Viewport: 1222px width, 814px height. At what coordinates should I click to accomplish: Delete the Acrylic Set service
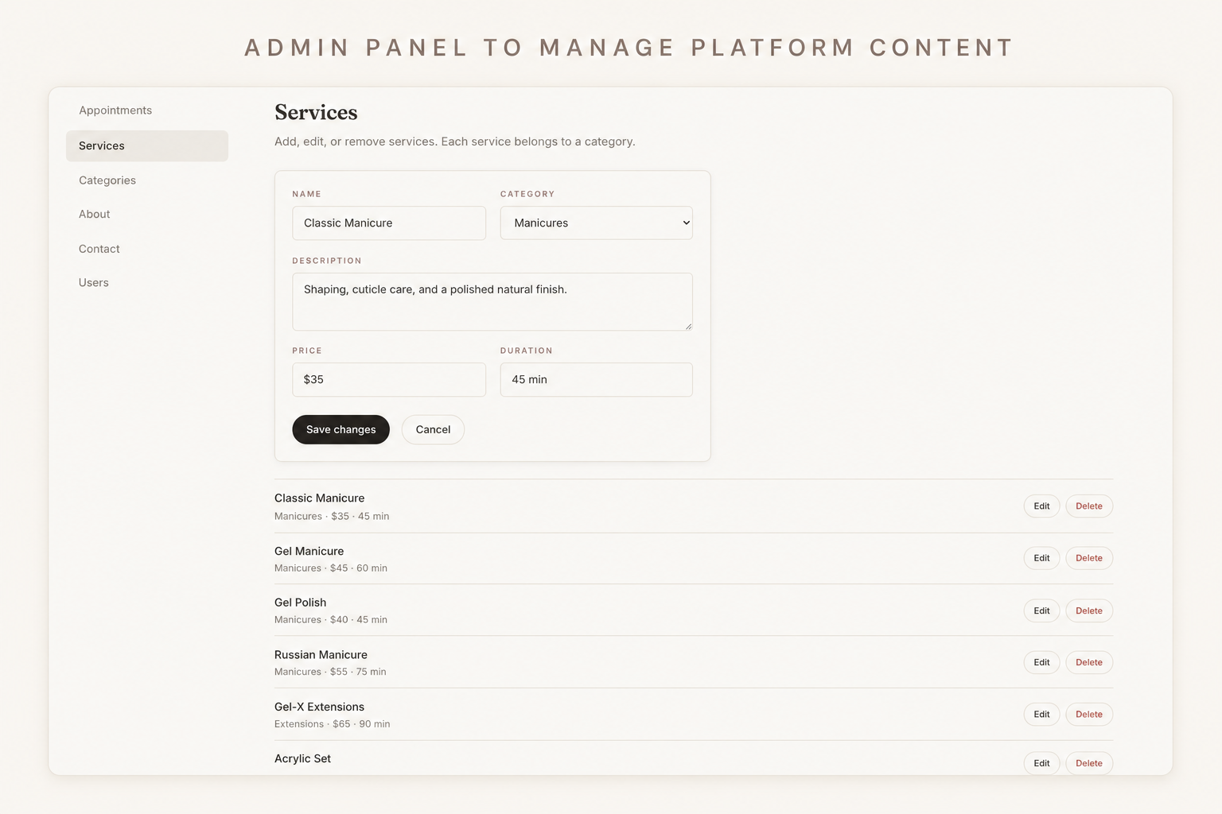[1089, 763]
